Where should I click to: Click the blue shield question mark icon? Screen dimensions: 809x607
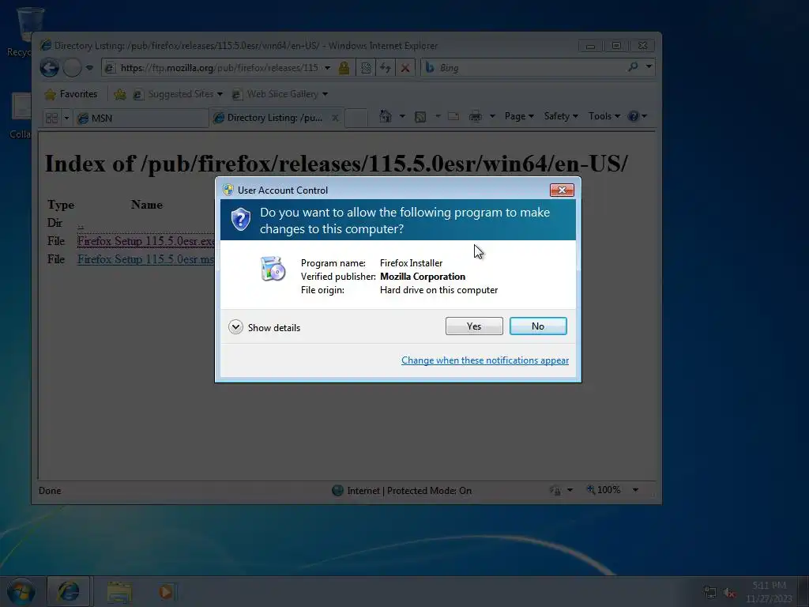240,220
